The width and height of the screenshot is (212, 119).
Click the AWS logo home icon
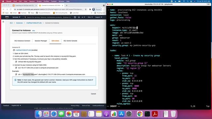pos(7,17)
